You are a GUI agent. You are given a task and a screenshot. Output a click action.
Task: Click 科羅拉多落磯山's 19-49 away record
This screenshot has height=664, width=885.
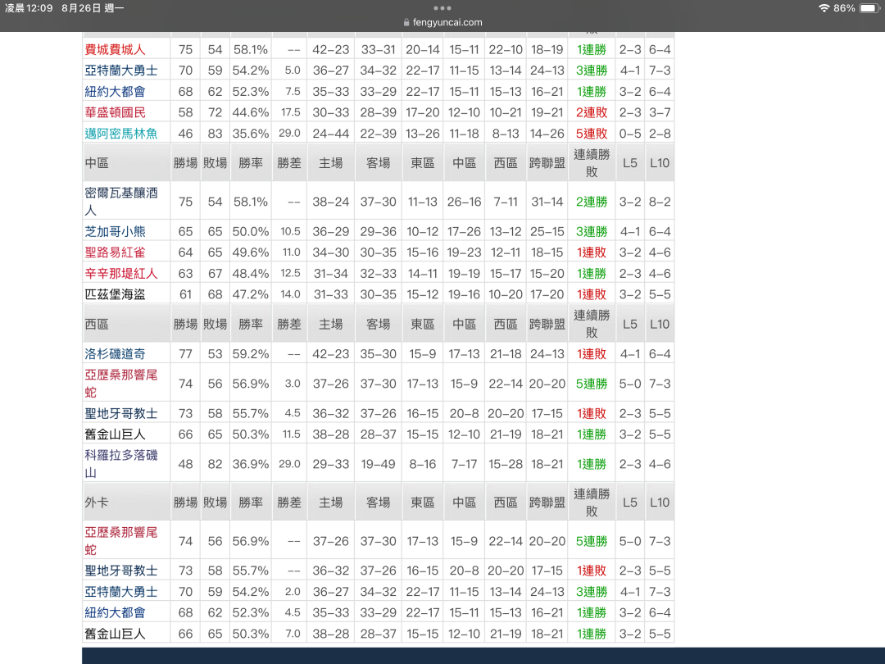[378, 464]
